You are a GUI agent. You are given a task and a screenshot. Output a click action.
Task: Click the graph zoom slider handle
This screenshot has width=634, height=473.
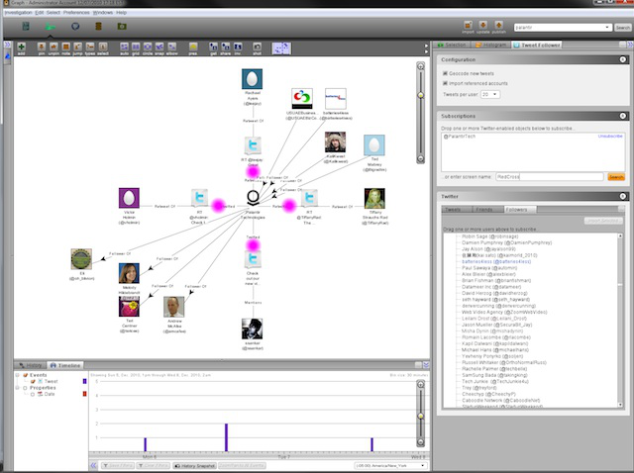420,95
